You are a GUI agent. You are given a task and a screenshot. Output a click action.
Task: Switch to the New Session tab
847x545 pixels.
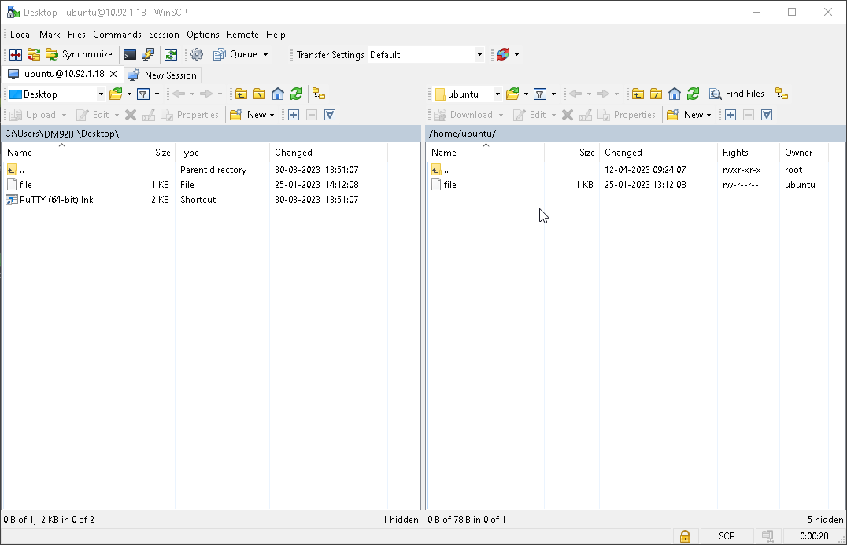[x=162, y=75]
